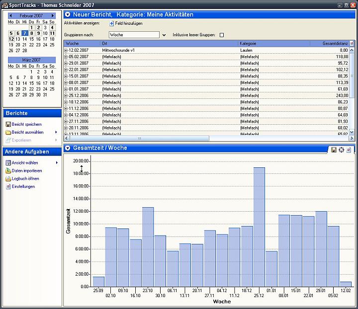Click chart options icon next to gear
Screen dimensions: 358x309
pos(349,150)
